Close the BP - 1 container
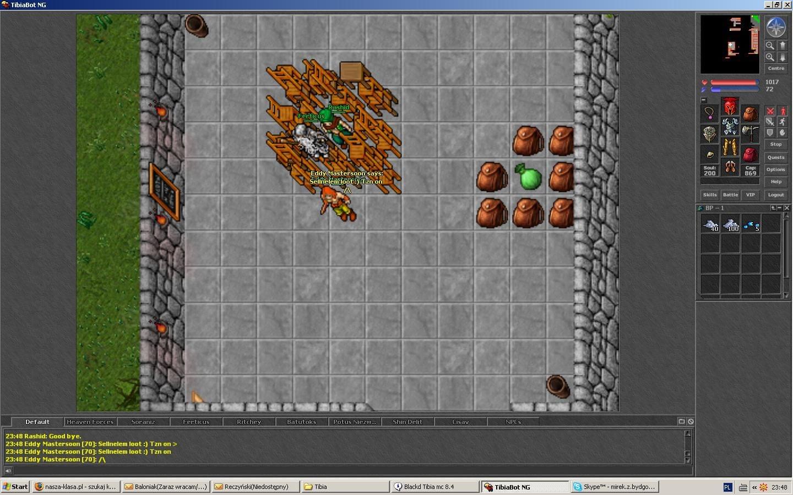 pyautogui.click(x=786, y=208)
